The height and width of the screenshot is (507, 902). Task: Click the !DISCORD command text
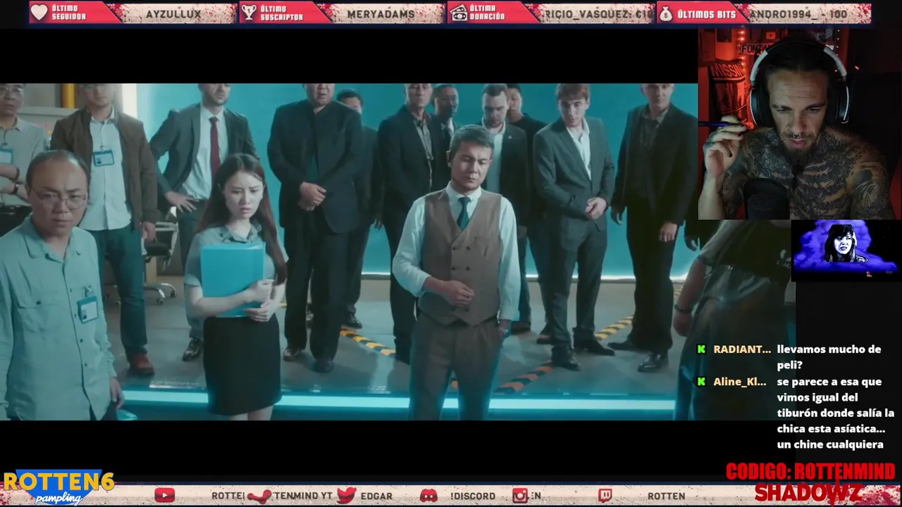[472, 496]
